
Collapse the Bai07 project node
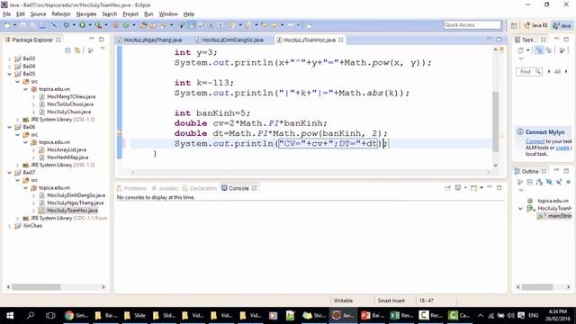pos(10,172)
